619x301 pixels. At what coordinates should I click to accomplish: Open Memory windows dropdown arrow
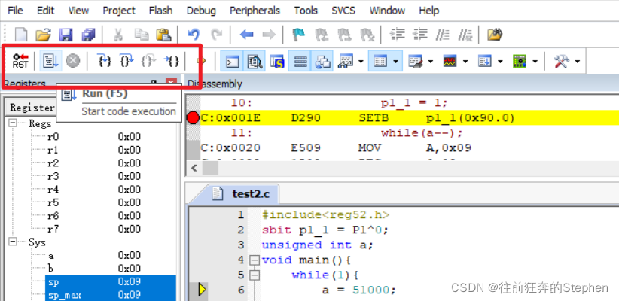395,62
